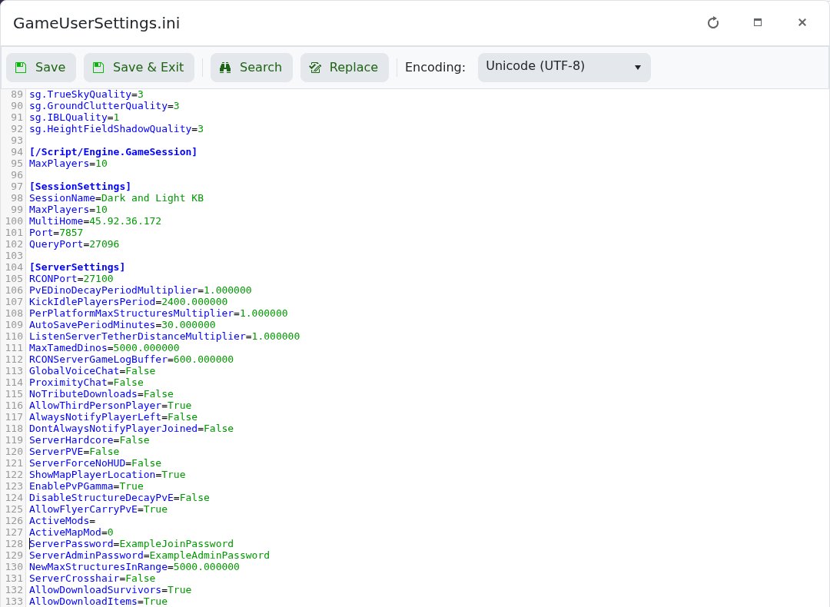Open the Replace tool
Viewport: 830px width, 607px height.
344,67
